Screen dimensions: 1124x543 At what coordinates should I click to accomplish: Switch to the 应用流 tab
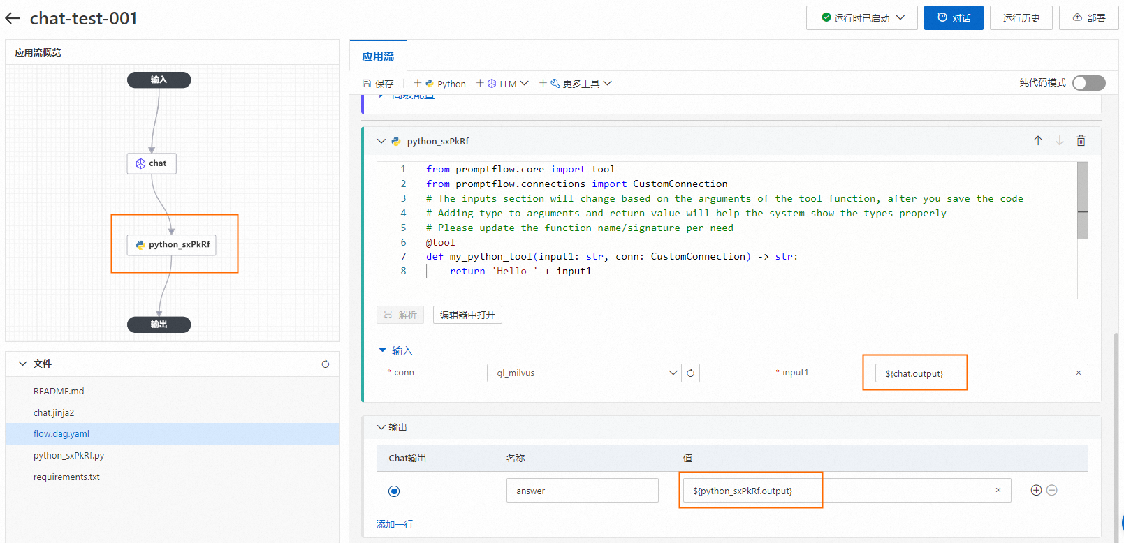[378, 57]
